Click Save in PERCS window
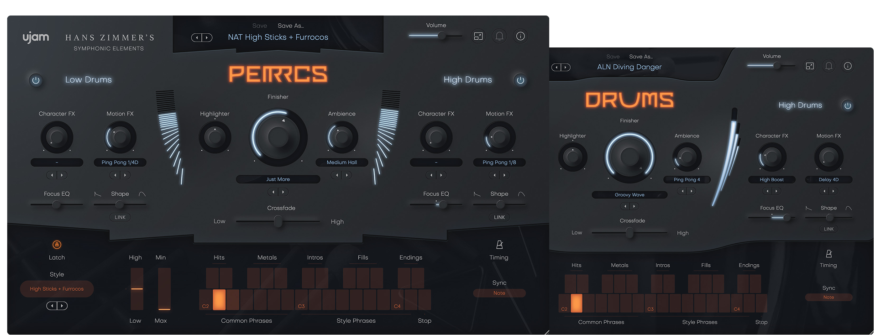This screenshot has height=335, width=881. (x=260, y=26)
